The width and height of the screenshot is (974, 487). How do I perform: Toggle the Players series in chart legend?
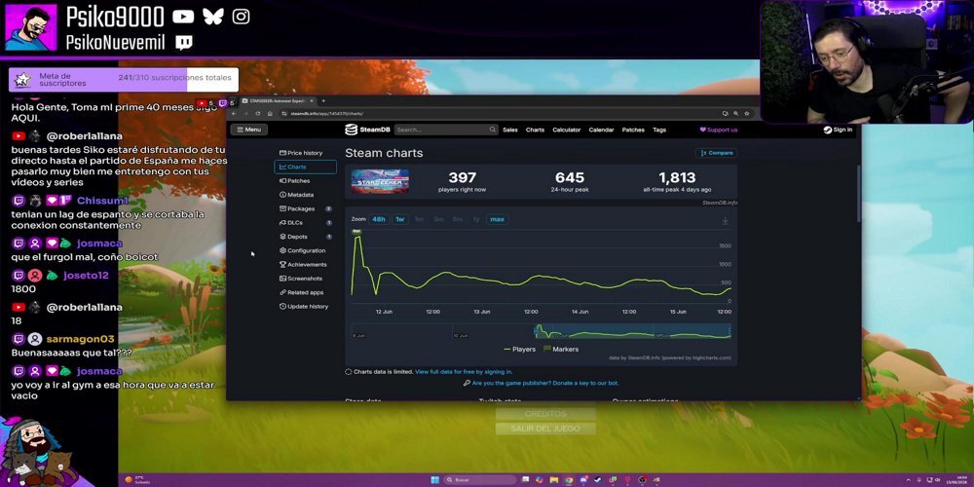[519, 349]
